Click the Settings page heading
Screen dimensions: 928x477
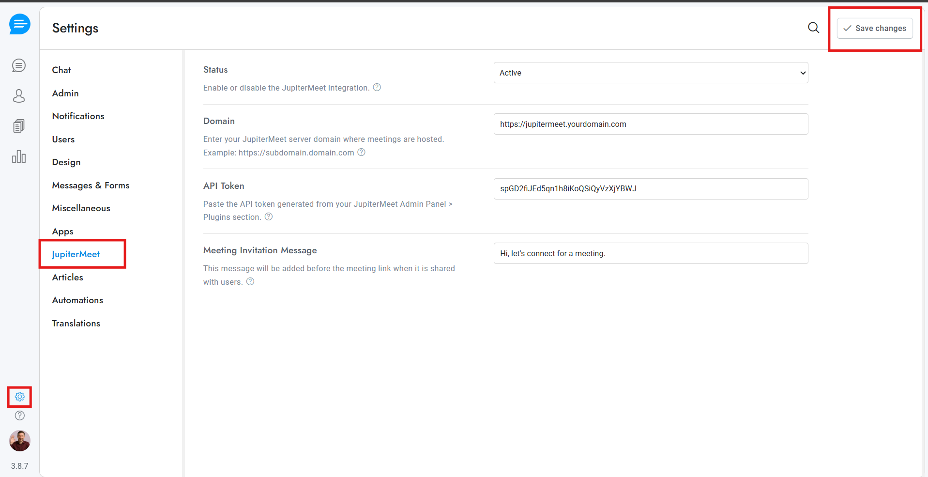click(76, 28)
